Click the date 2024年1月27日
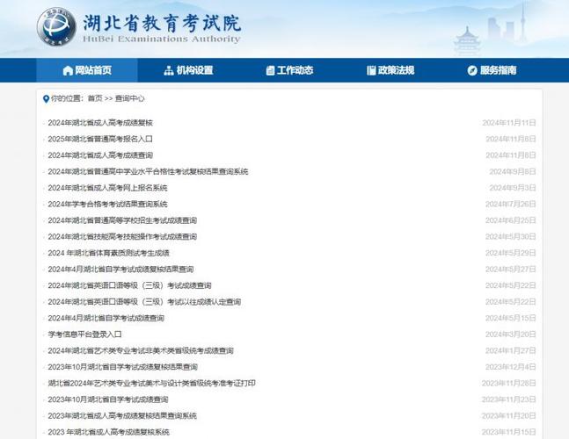 (x=511, y=351)
